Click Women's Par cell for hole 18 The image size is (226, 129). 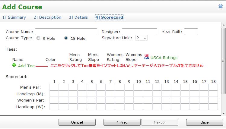pos(213,100)
